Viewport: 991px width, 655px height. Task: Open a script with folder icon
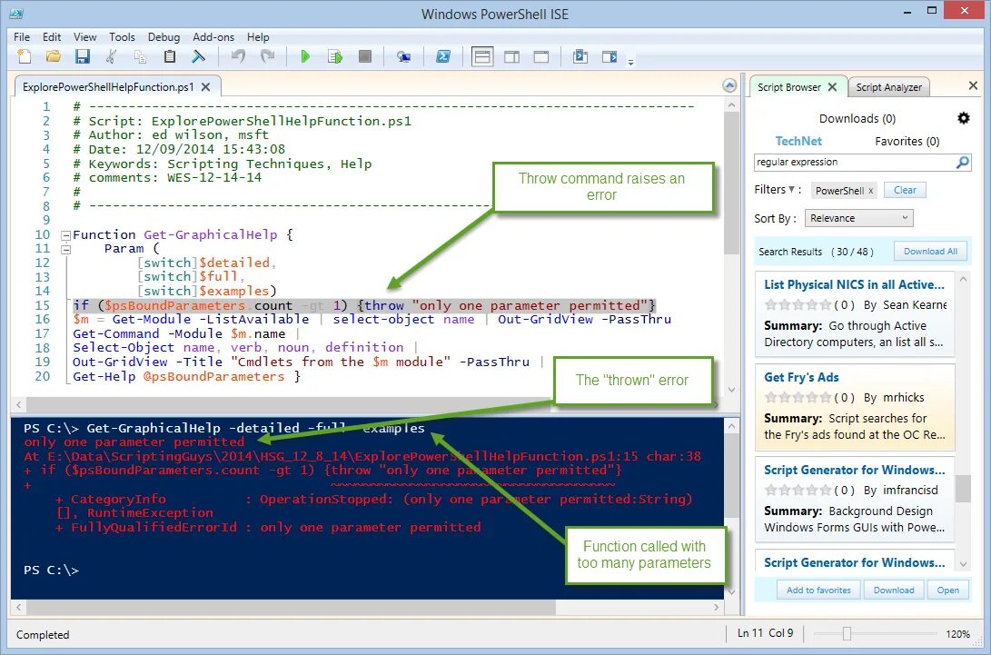click(x=53, y=57)
